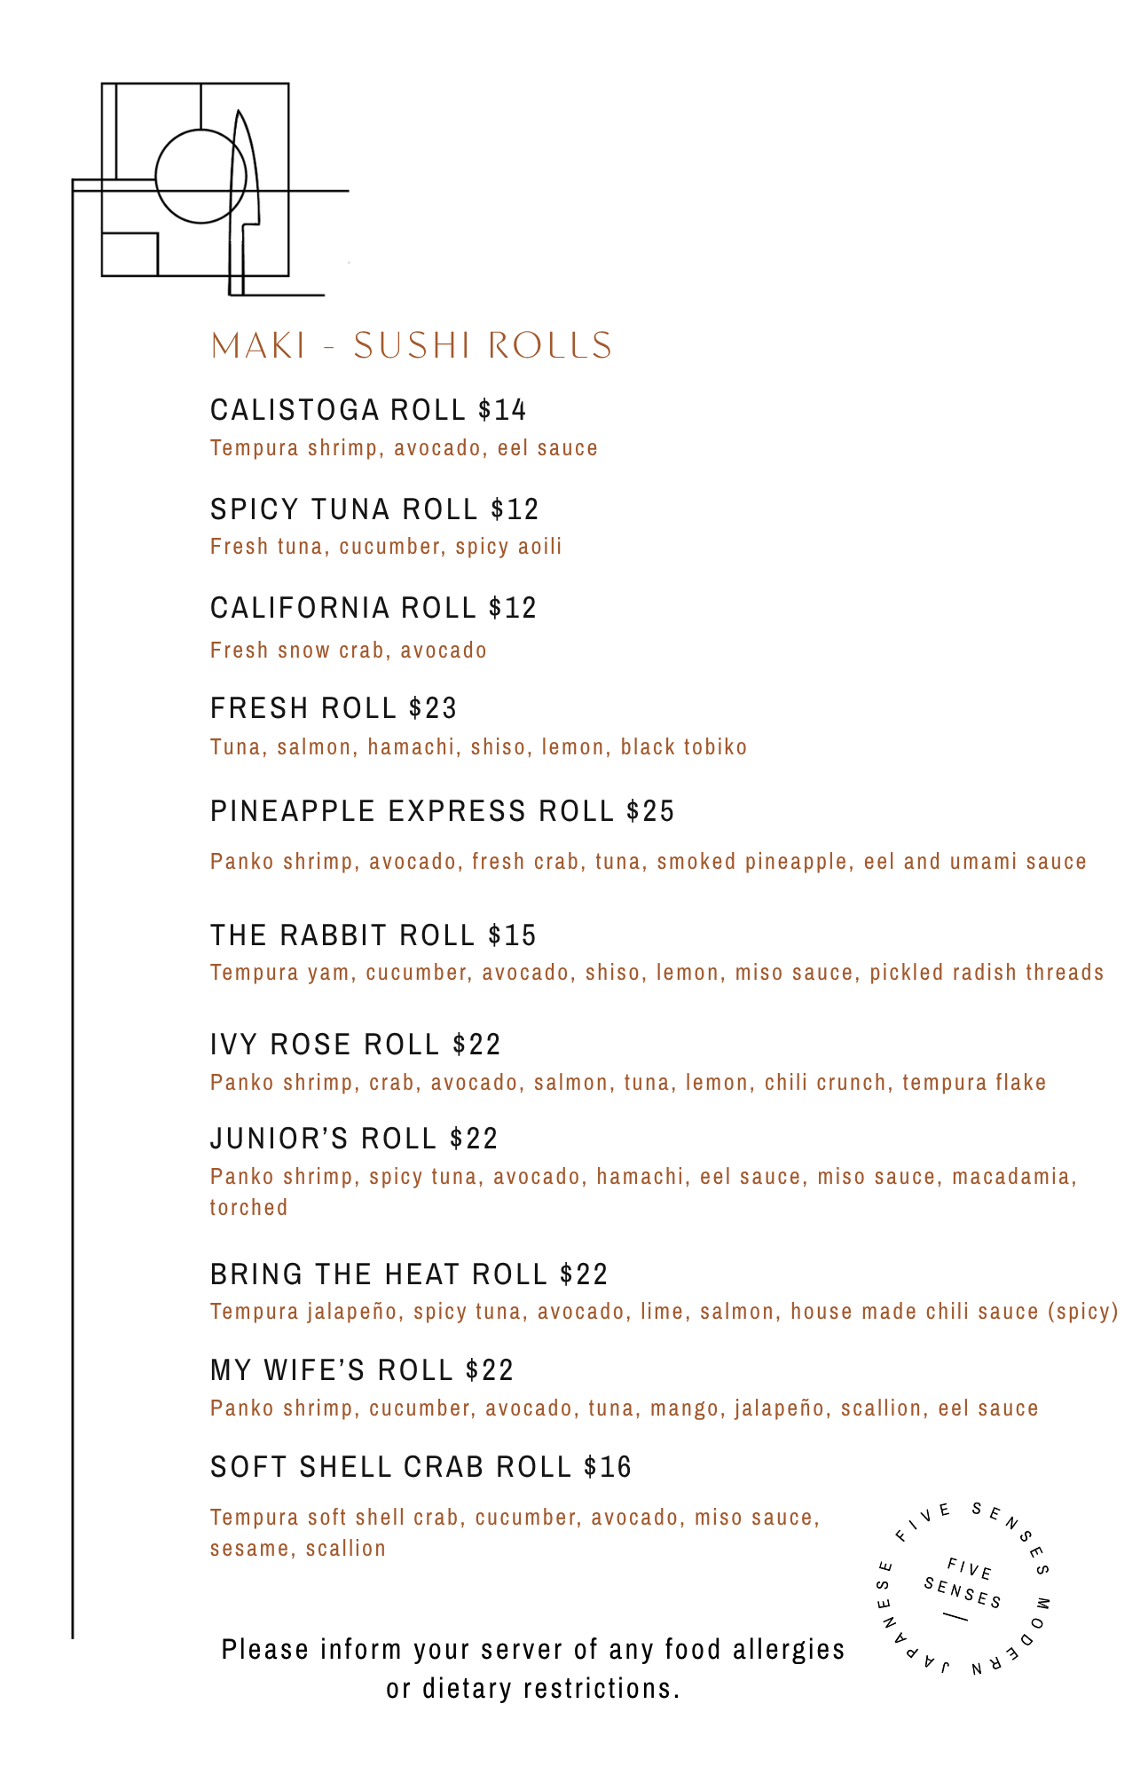Click the Fresh Roll $23 title
The image size is (1148, 1775).
(x=334, y=708)
